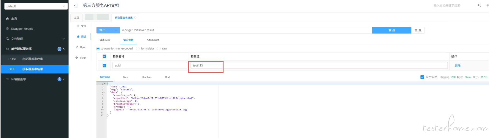Click the Open panel icon
Screen dimensions: 489x138
77,47
